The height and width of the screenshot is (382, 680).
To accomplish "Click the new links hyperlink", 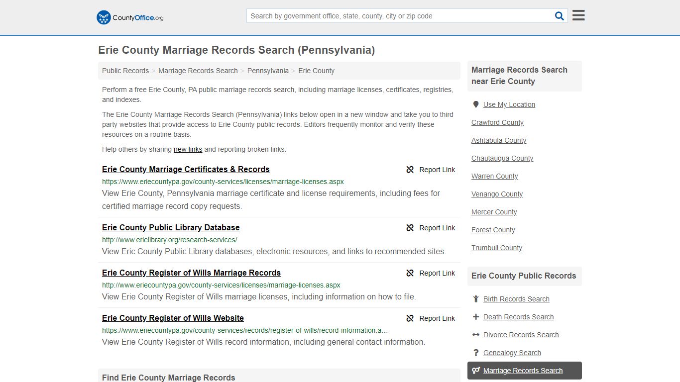I will coord(188,149).
